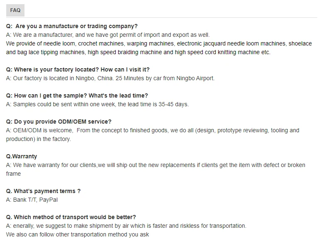Click the answer suggesting shipment by air
Viewport: 328px width, 241px height.
coord(126,226)
